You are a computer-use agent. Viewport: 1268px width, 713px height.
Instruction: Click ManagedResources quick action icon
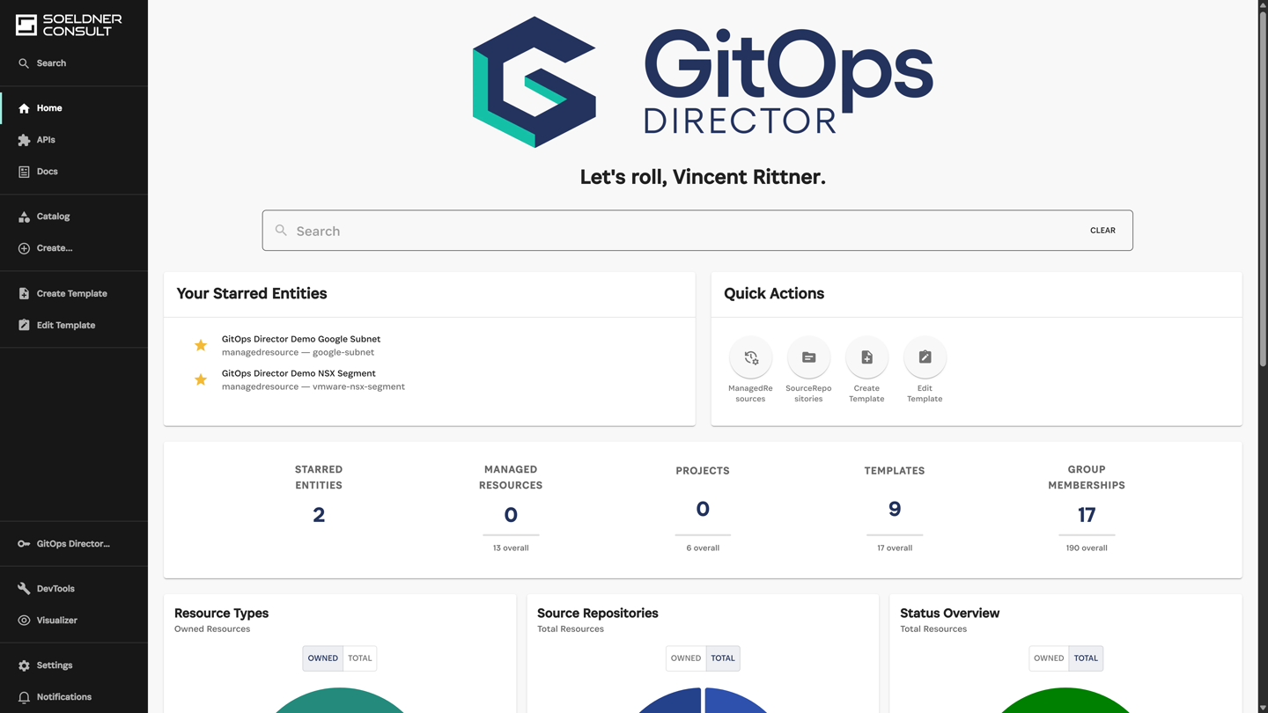[750, 357]
